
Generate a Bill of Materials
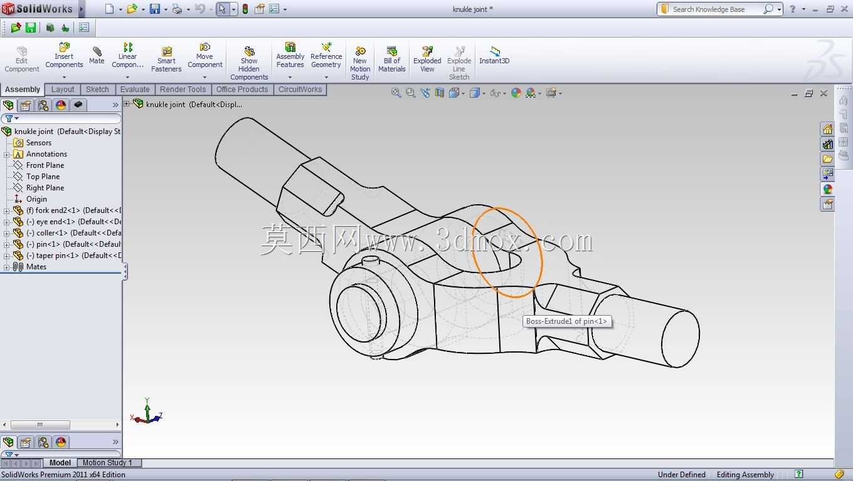392,59
